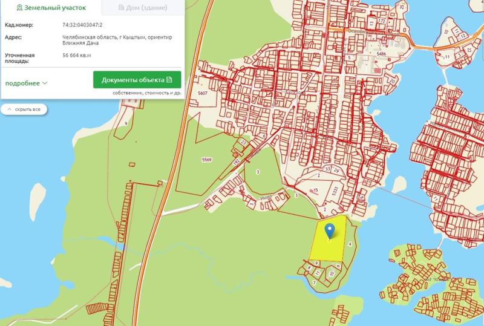Screen dimensions: 484x326
Task: Click parcel 4 east of yellow plot
Action: point(350,243)
